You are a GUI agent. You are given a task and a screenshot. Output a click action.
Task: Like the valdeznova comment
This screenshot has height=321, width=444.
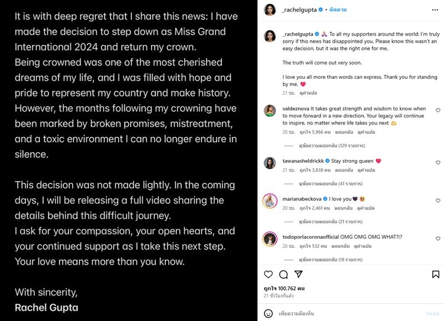438,109
